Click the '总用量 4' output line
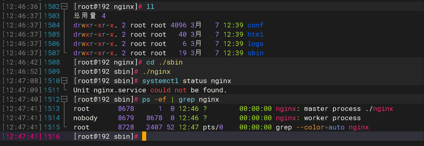The height and width of the screenshot is (146, 424). click(x=89, y=16)
